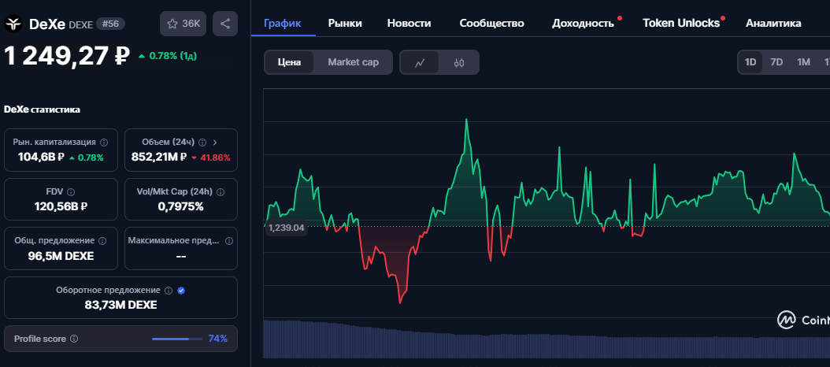Open info icon next to Оборотное предложение

click(x=169, y=290)
